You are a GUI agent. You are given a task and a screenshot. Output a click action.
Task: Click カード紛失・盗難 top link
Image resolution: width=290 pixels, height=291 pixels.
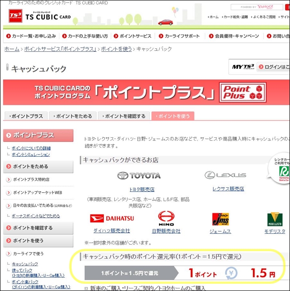pyautogui.click(x=235, y=17)
